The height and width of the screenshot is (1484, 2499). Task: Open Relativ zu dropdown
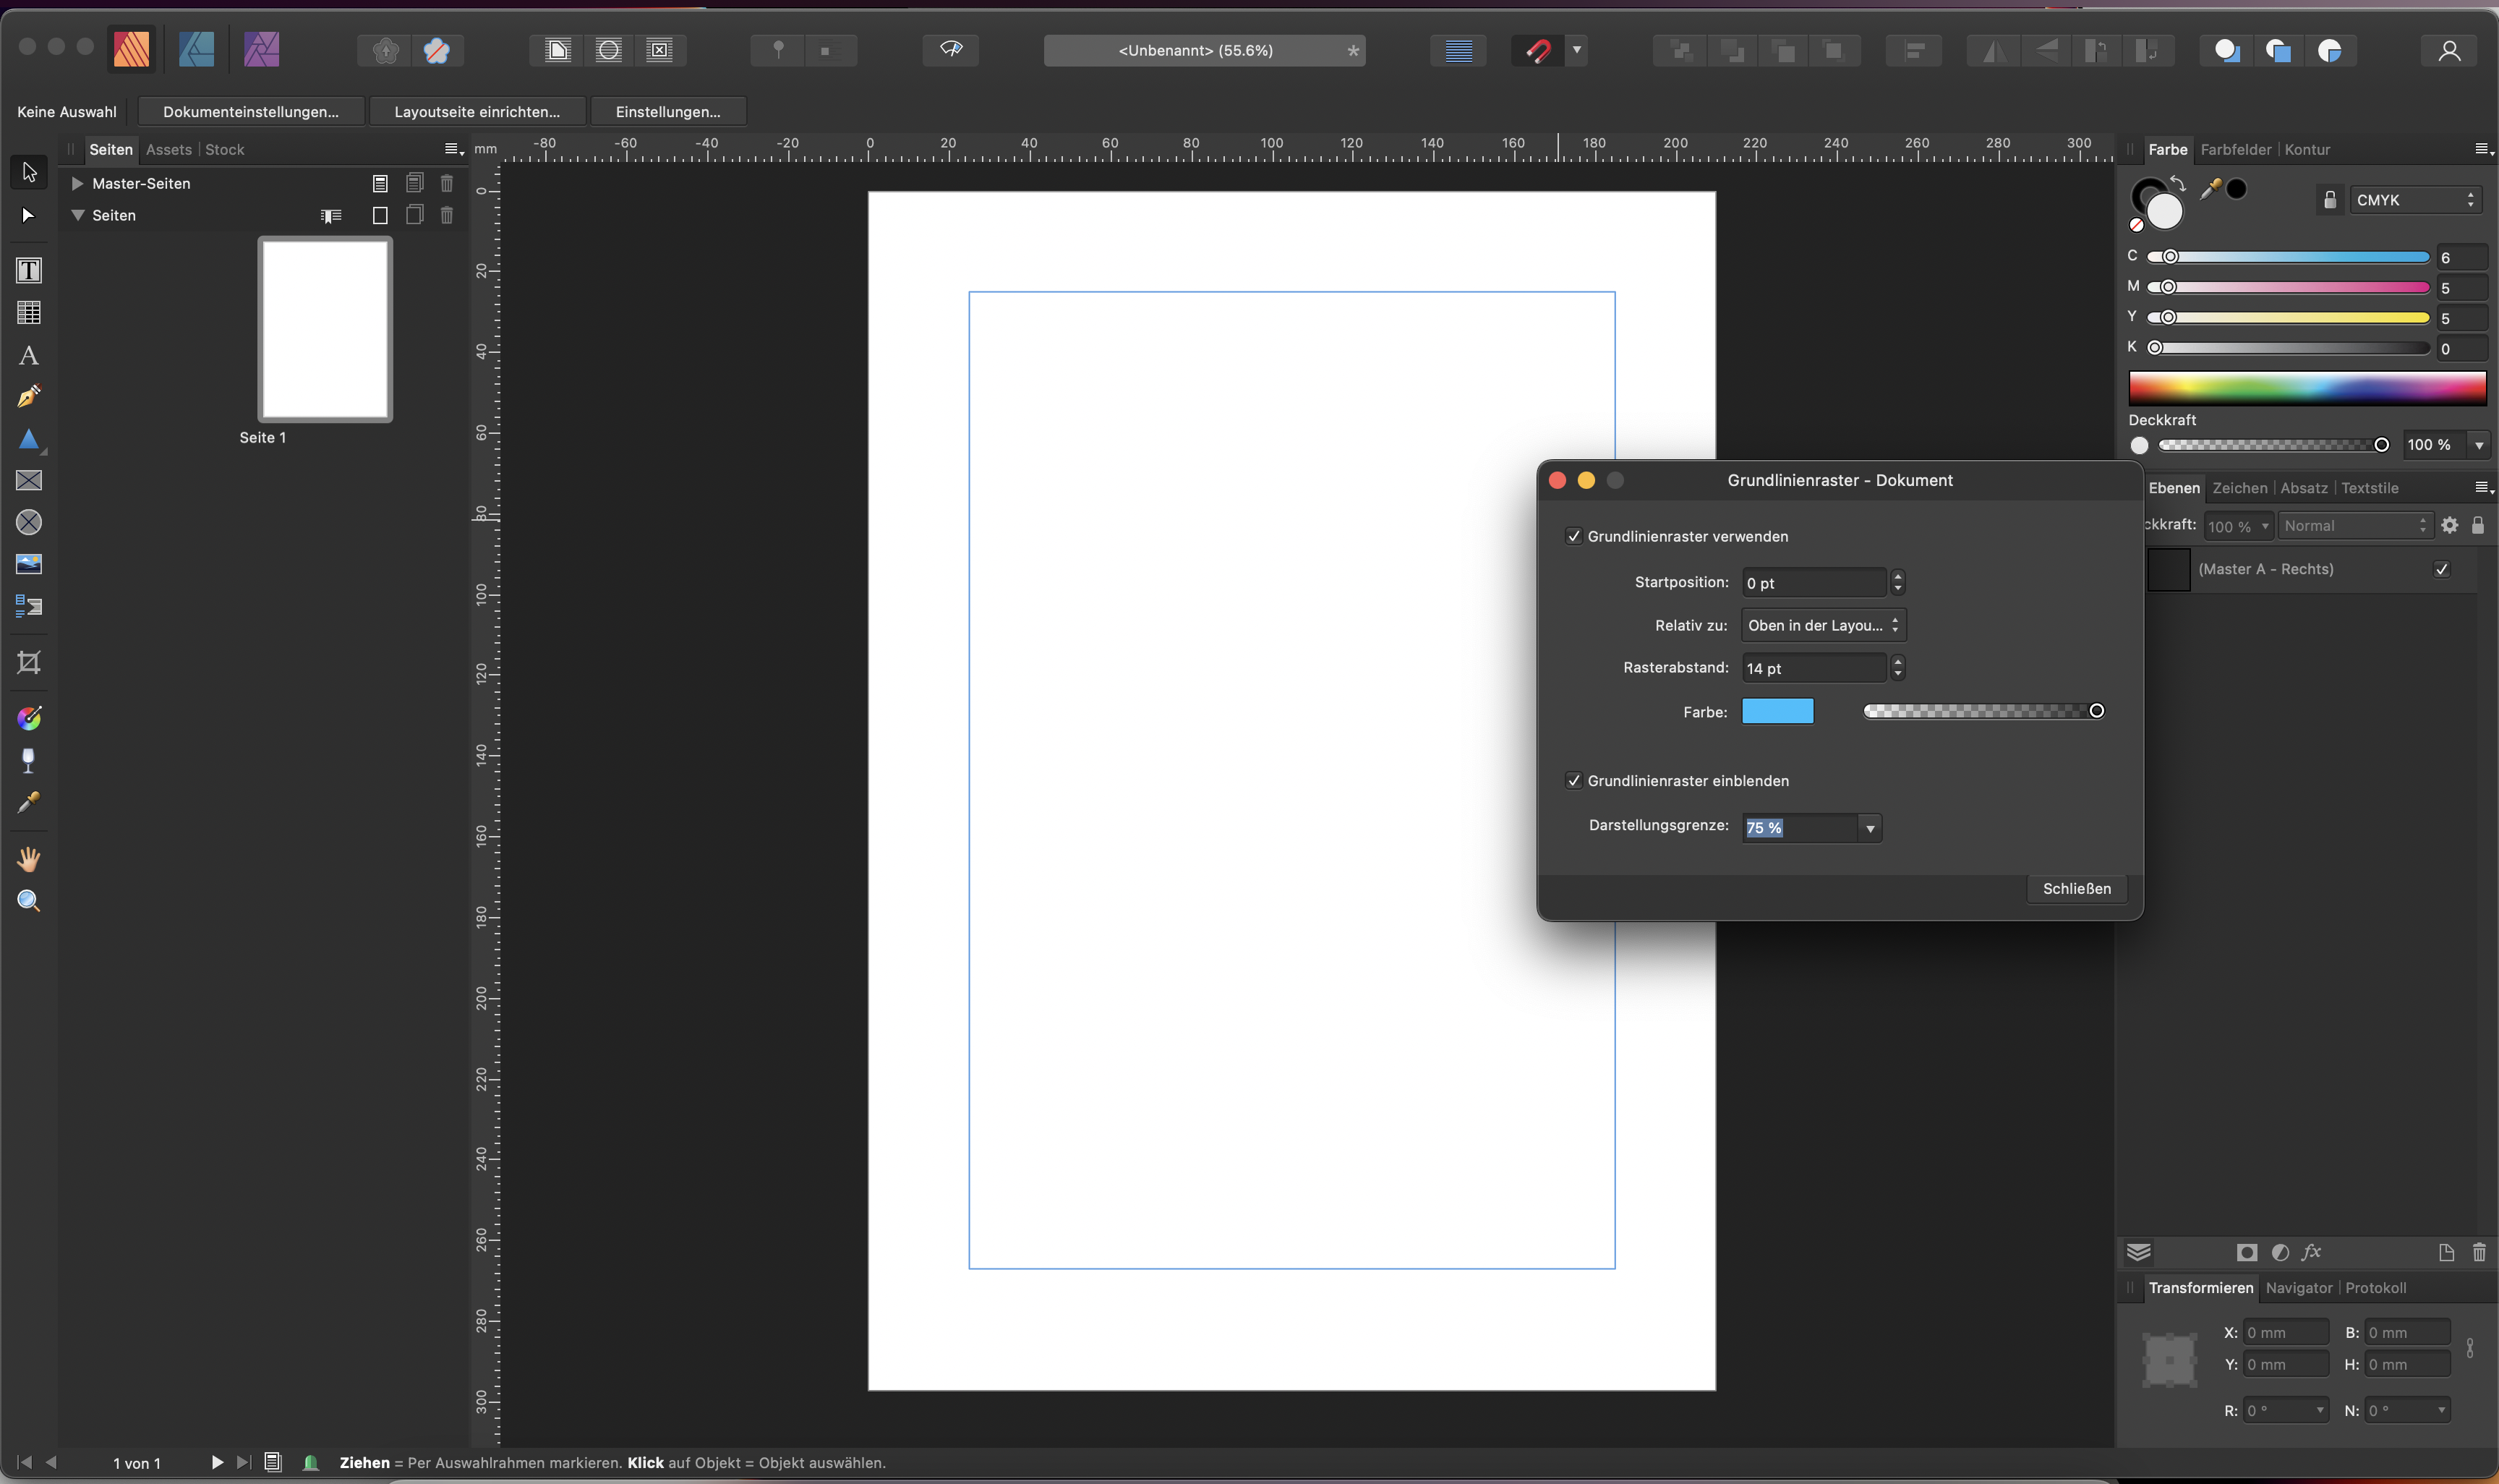click(1823, 625)
